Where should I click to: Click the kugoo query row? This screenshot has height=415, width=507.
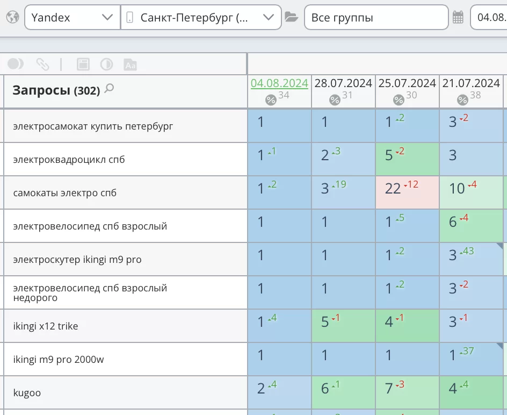click(x=27, y=393)
